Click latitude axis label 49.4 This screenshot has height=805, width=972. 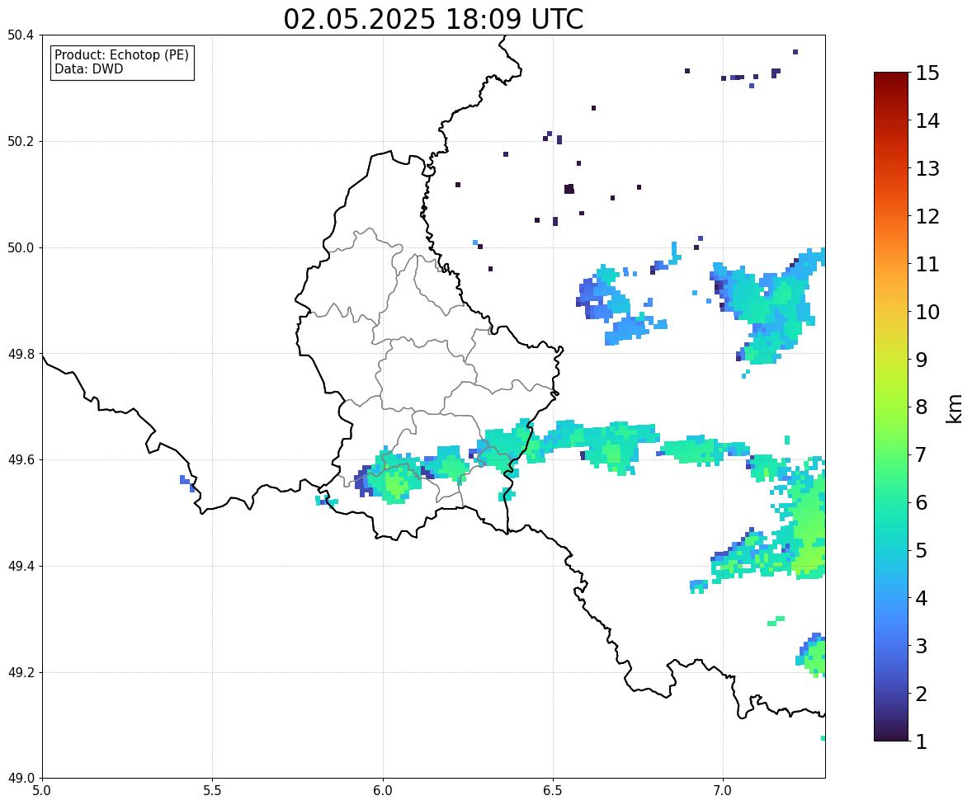[x=21, y=567]
